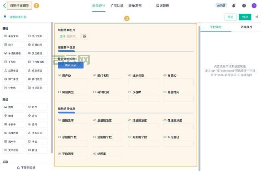Image resolution: width=261 pixels, height=171 pixels.
Task: Add a 复选框组 component
Action: pyautogui.click(x=37, y=53)
